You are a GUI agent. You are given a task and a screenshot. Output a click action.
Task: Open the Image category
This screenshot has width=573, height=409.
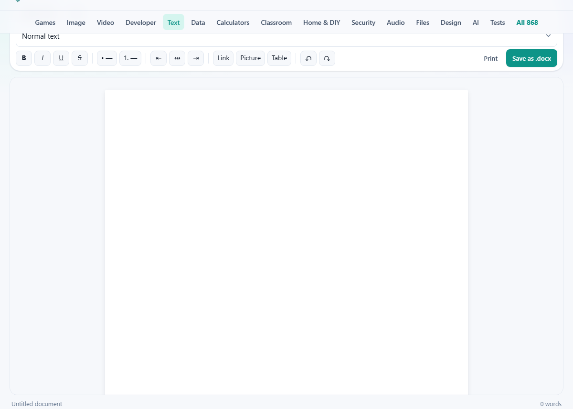click(x=76, y=22)
